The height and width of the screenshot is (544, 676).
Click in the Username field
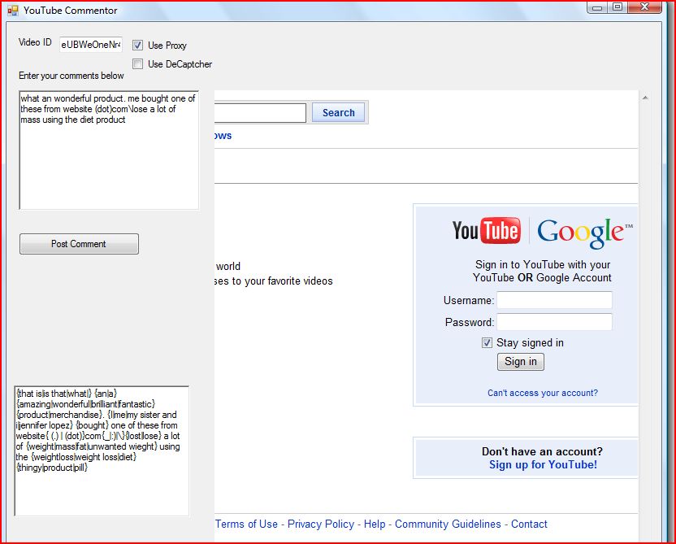point(554,300)
